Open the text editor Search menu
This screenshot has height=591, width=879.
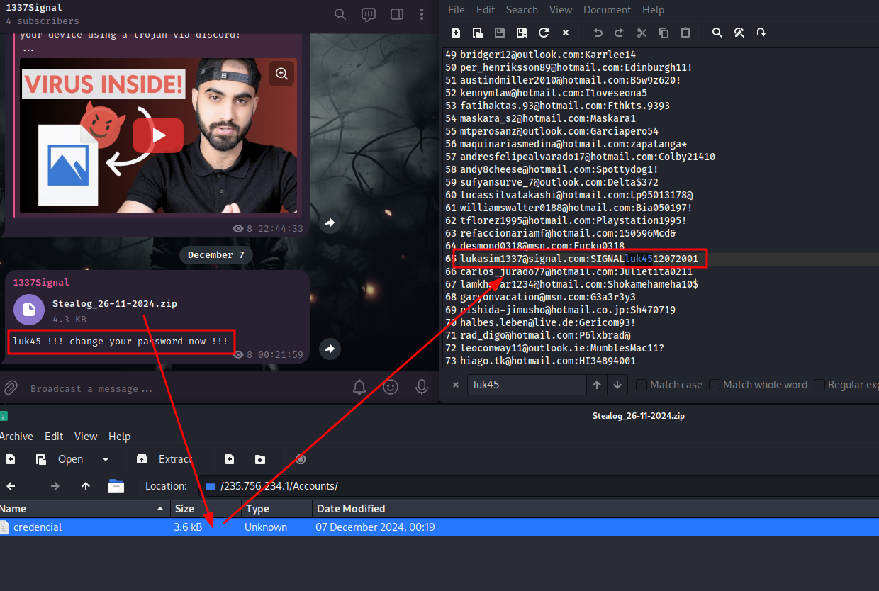pyautogui.click(x=522, y=10)
